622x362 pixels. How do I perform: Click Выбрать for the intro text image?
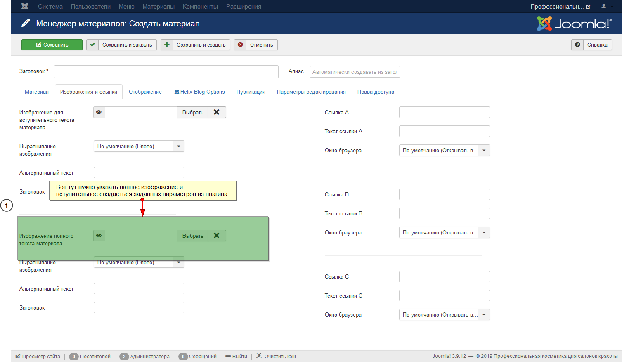(193, 112)
